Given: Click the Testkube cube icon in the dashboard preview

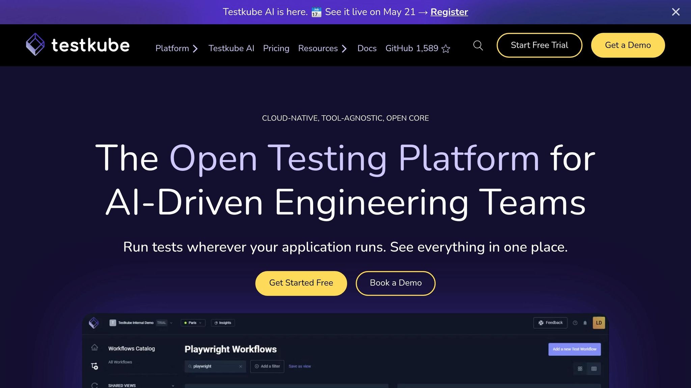Looking at the screenshot, I should click(93, 323).
